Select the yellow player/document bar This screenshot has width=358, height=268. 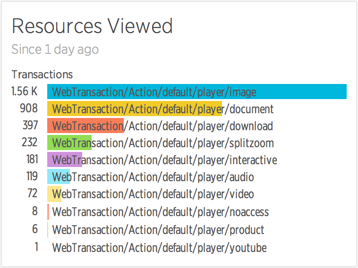click(x=135, y=109)
